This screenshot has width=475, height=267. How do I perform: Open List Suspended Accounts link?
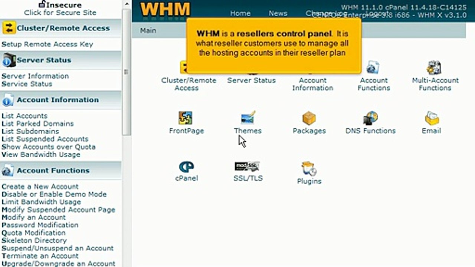pyautogui.click(x=45, y=139)
